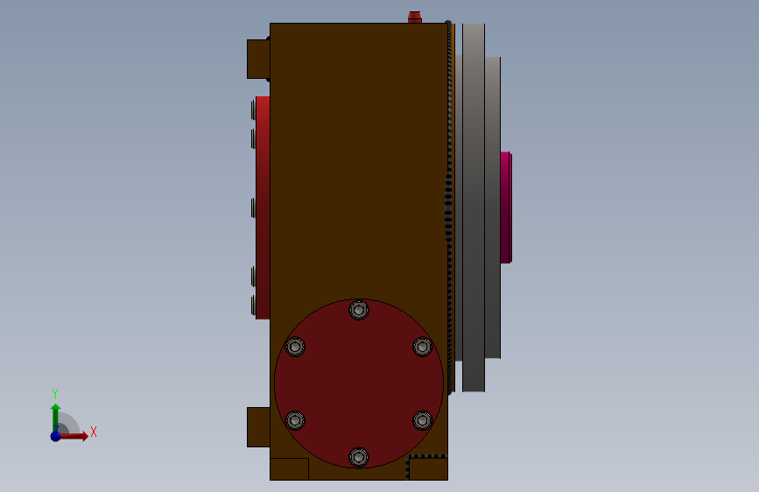Select the lowest bolt head on the left red flange
This screenshot has height=492, width=759.
(x=253, y=306)
